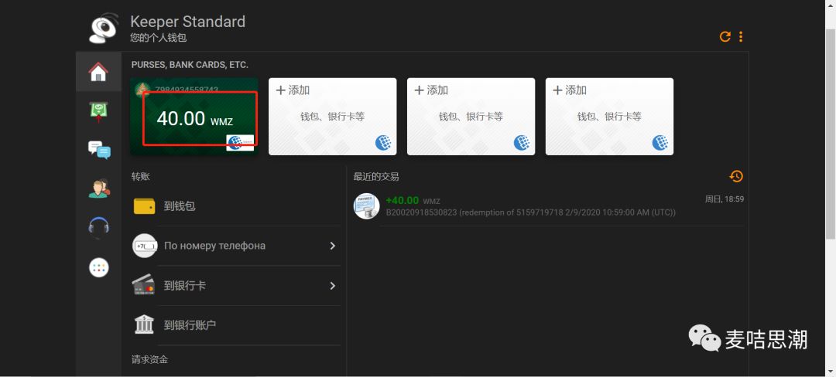
Task: Click the transaction's paymer icon
Action: pyautogui.click(x=366, y=205)
